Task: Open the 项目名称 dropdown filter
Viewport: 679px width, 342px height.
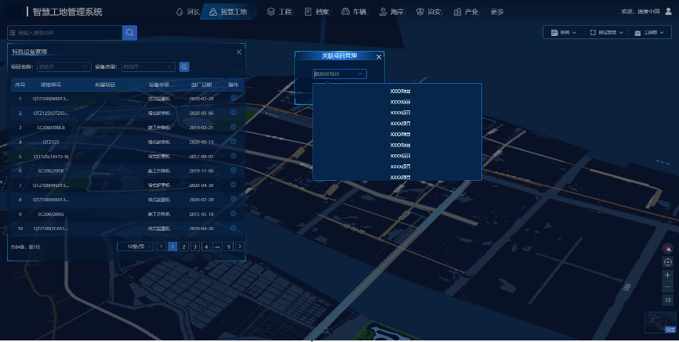Action: (x=62, y=67)
